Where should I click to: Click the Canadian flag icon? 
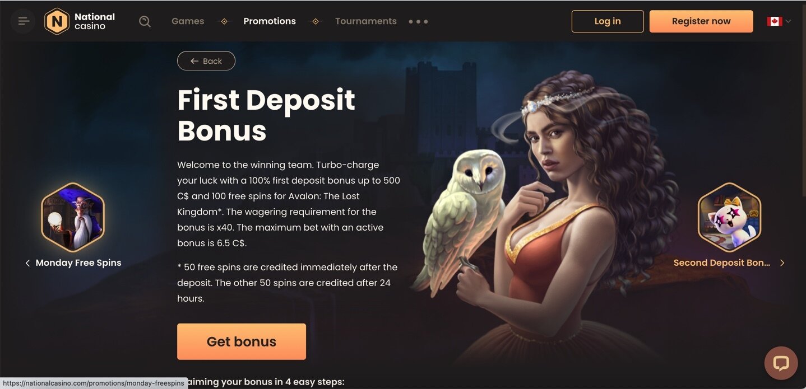[x=774, y=21]
